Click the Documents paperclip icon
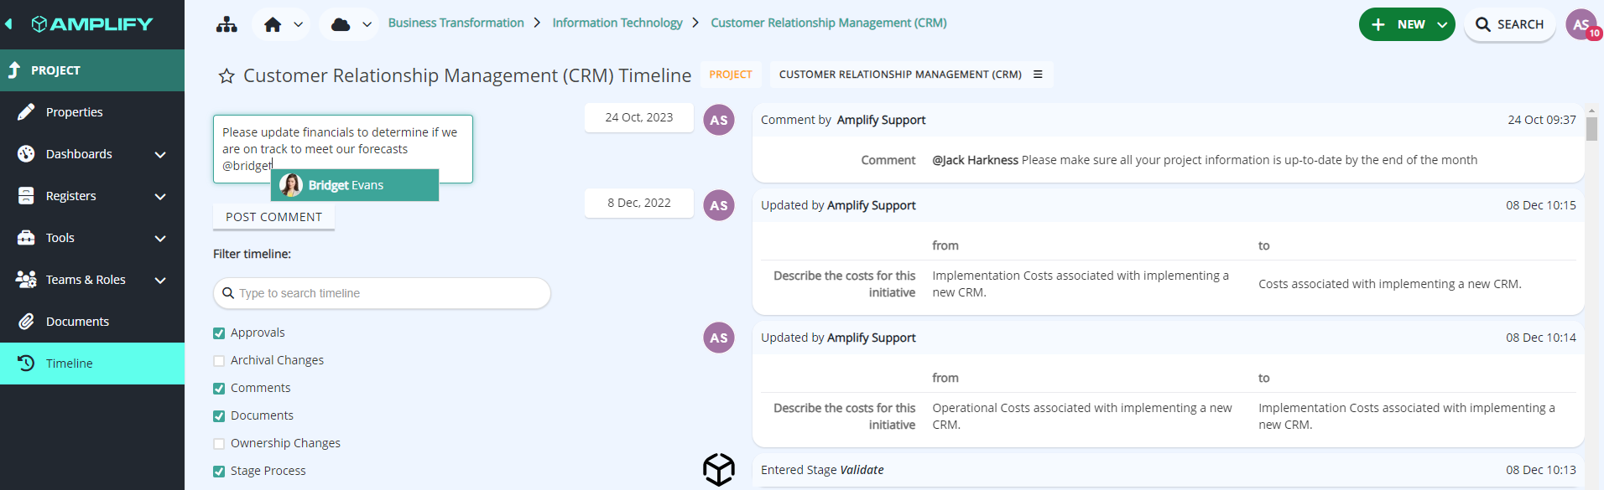 [x=26, y=322]
